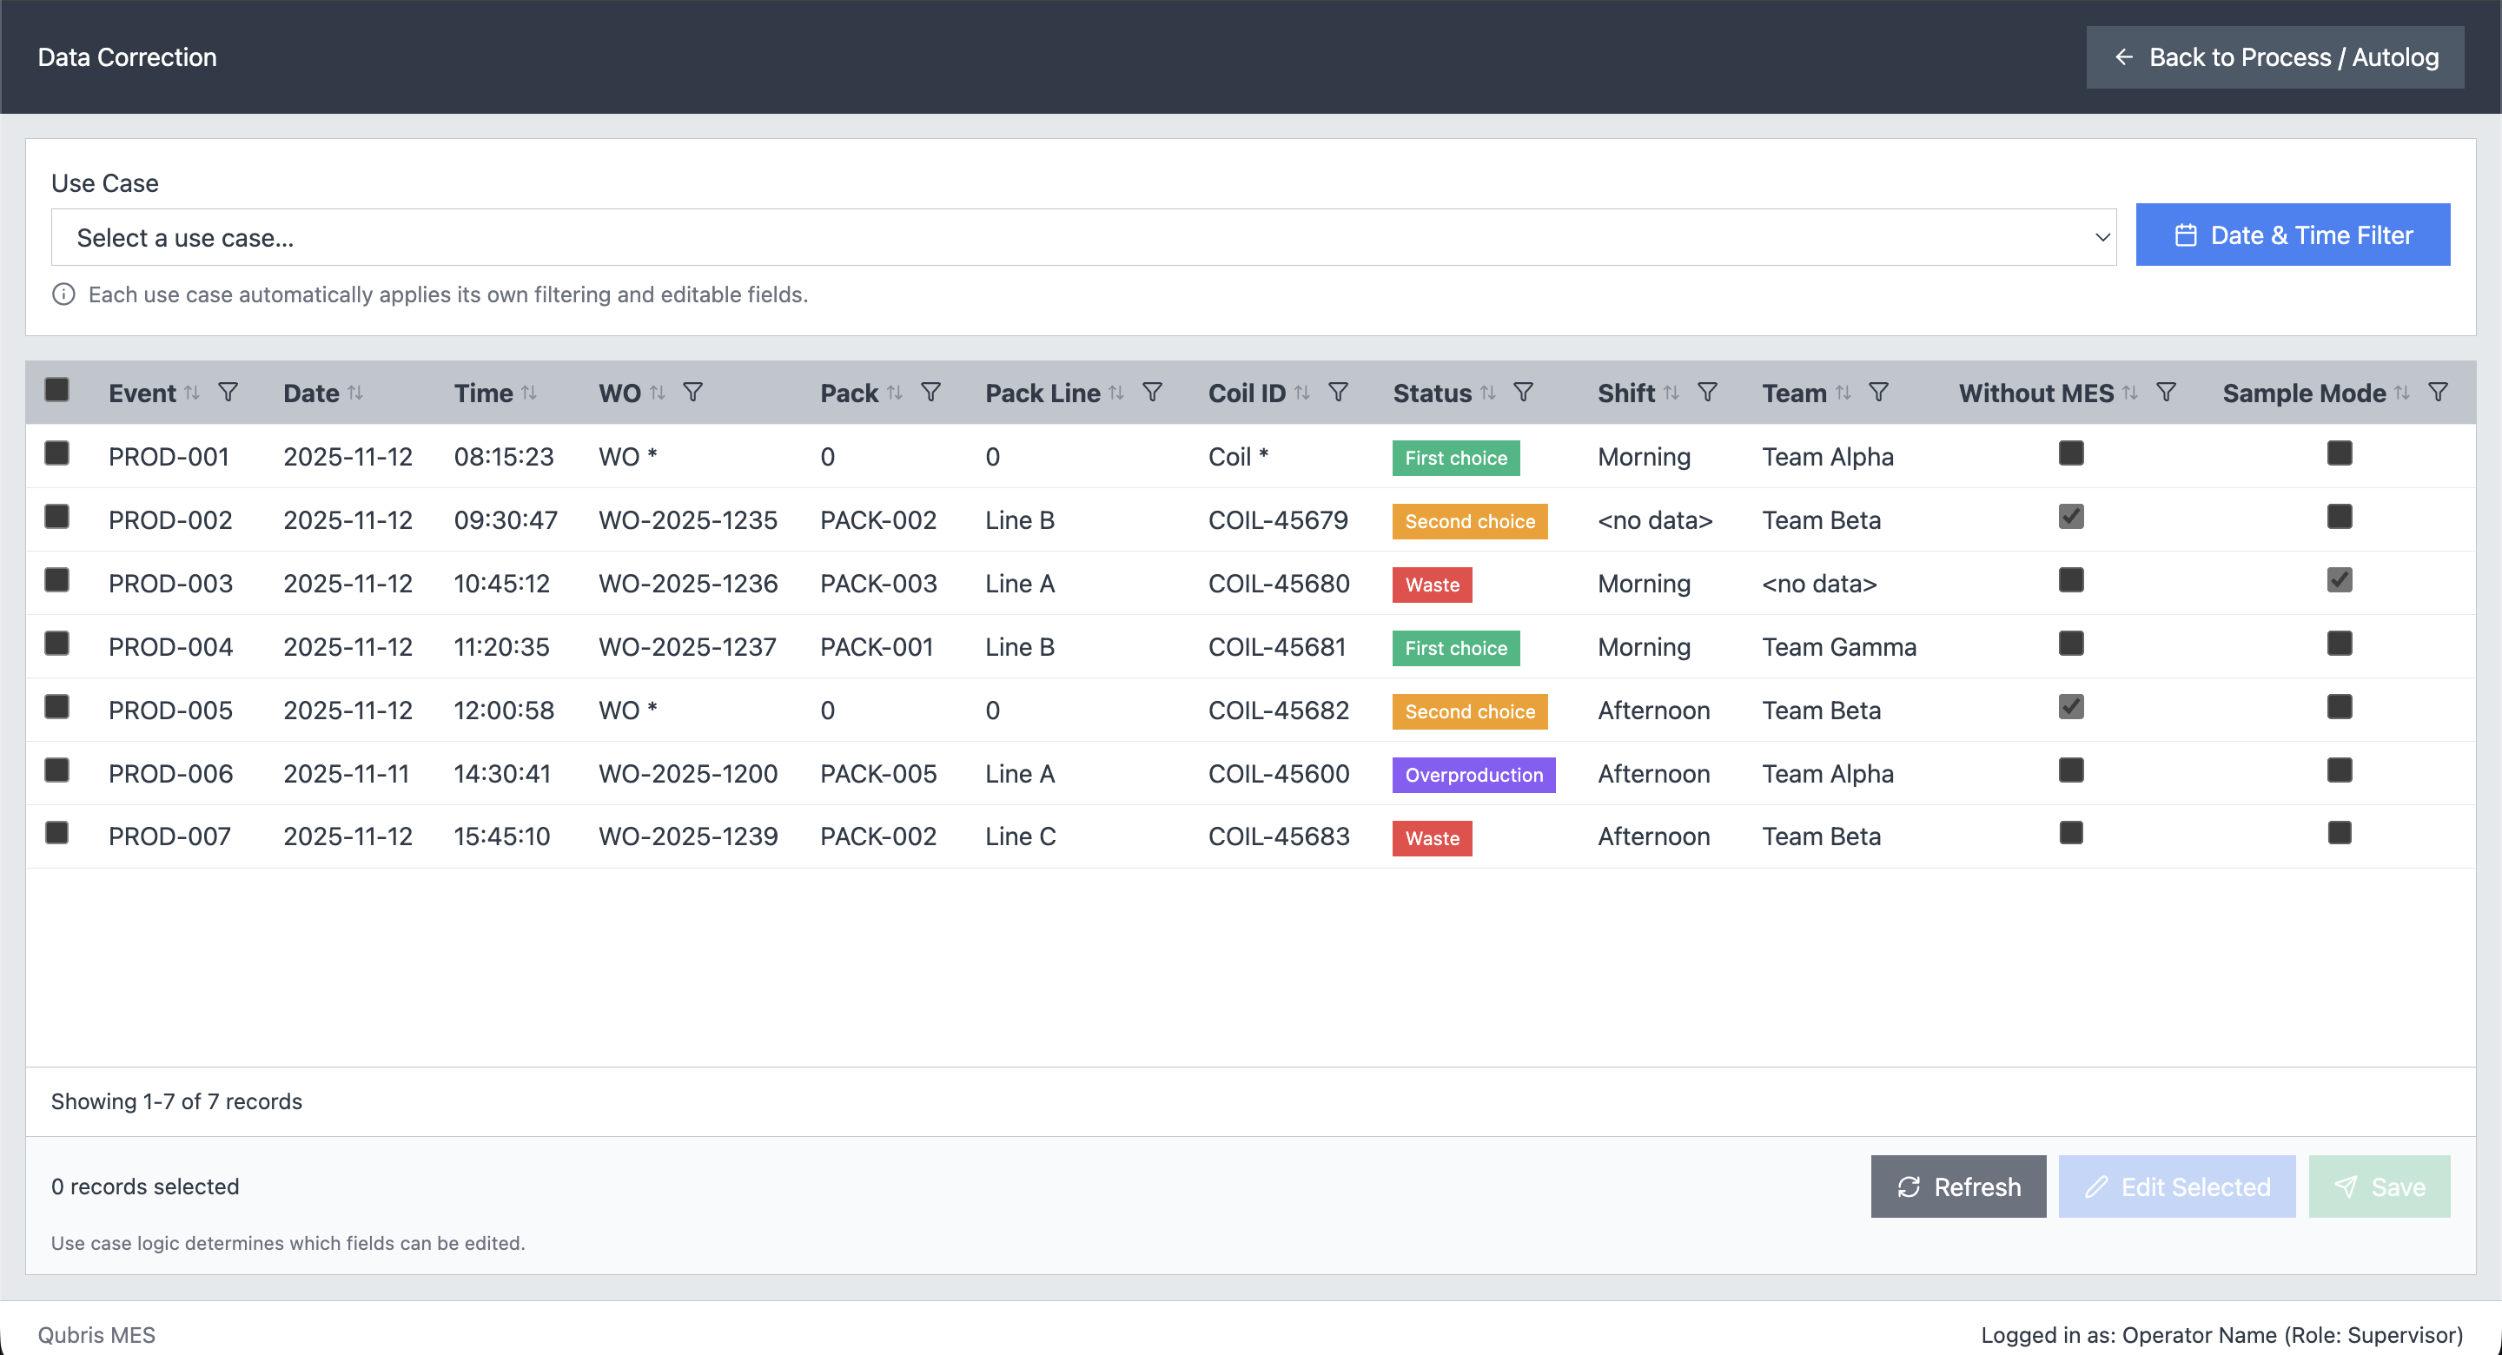Open the Use Case dropdown
The image size is (2502, 1355).
pos(1083,238)
